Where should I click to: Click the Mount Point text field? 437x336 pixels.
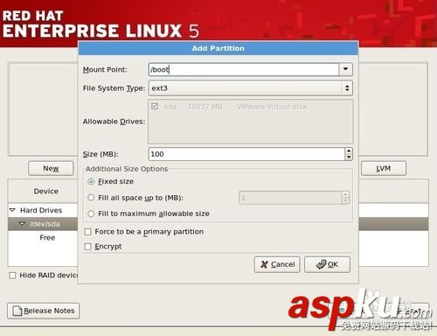coord(244,69)
